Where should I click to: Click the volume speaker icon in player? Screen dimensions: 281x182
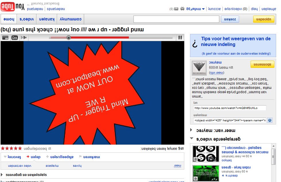tap(24, 37)
